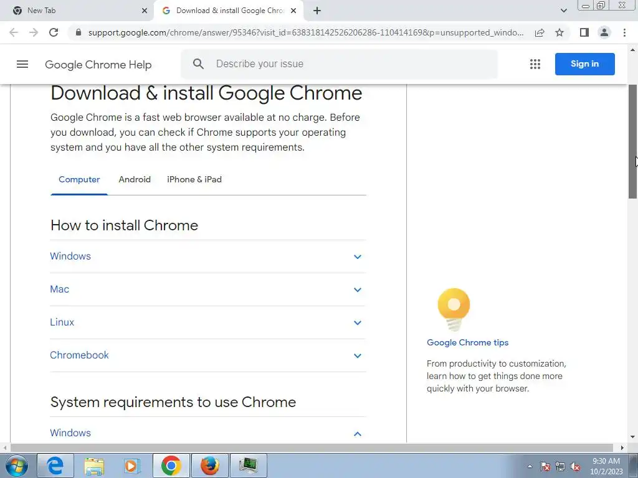
Task: Click the horizontal scrollbar left arrow
Action: click(x=5, y=448)
